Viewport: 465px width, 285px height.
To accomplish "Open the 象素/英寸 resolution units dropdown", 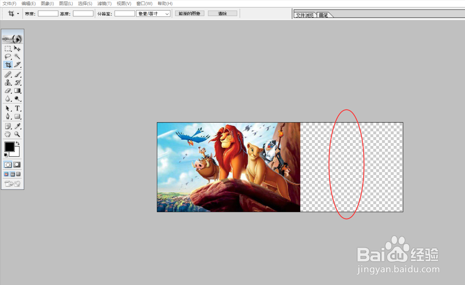I will pyautogui.click(x=153, y=14).
